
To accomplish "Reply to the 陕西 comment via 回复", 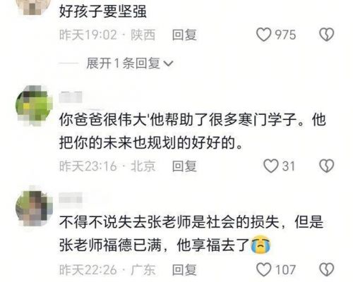I will (x=184, y=35).
